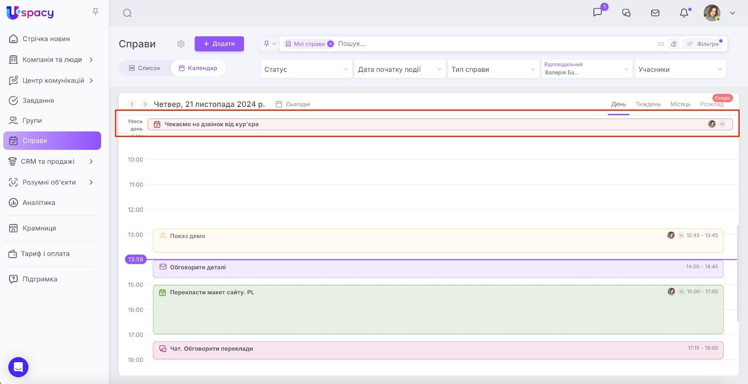Select the Місяць calendar tab
Image resolution: width=748 pixels, height=384 pixels.
pyautogui.click(x=680, y=104)
